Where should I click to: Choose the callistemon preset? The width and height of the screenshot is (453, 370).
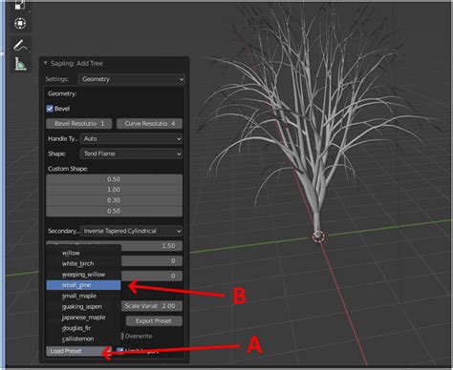[x=84, y=339]
